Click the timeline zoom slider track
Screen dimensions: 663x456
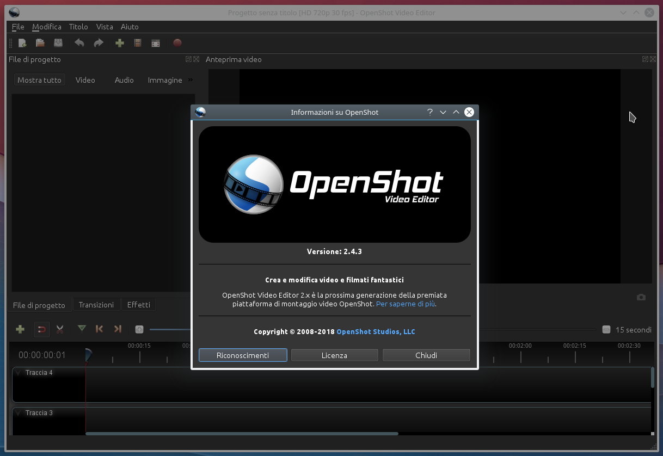pos(373,330)
